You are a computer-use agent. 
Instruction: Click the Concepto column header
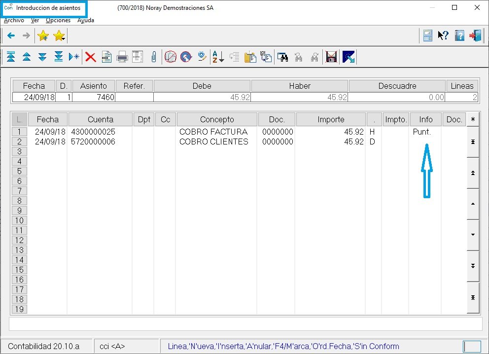[x=217, y=119]
